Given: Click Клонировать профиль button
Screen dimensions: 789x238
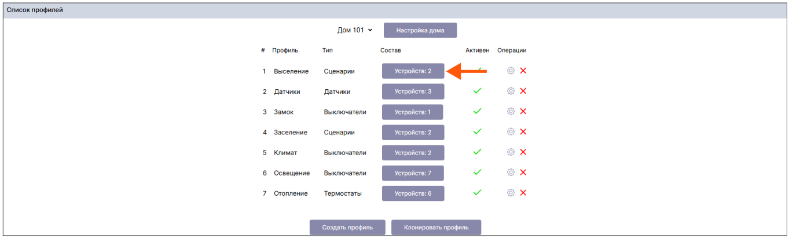Looking at the screenshot, I should pos(436,227).
